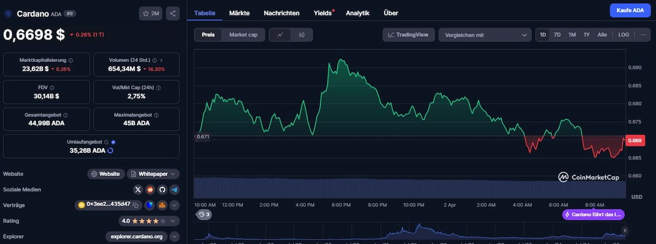Add token to MetaMask via fox icon
Image resolution: width=656 pixels, height=244 pixels.
click(x=162, y=205)
